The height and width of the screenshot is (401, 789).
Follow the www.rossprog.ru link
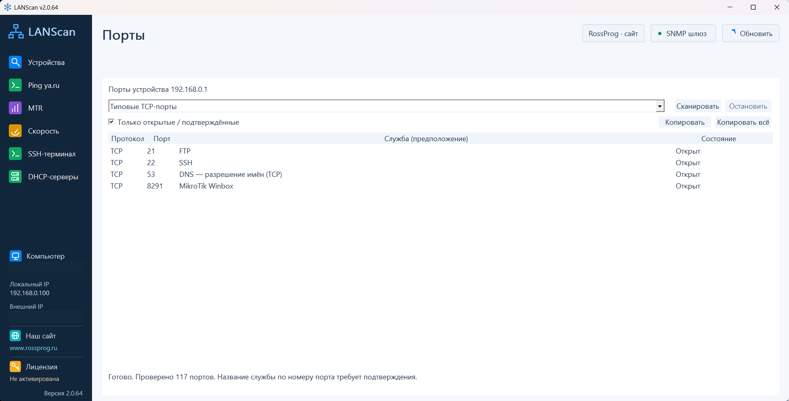(33, 348)
